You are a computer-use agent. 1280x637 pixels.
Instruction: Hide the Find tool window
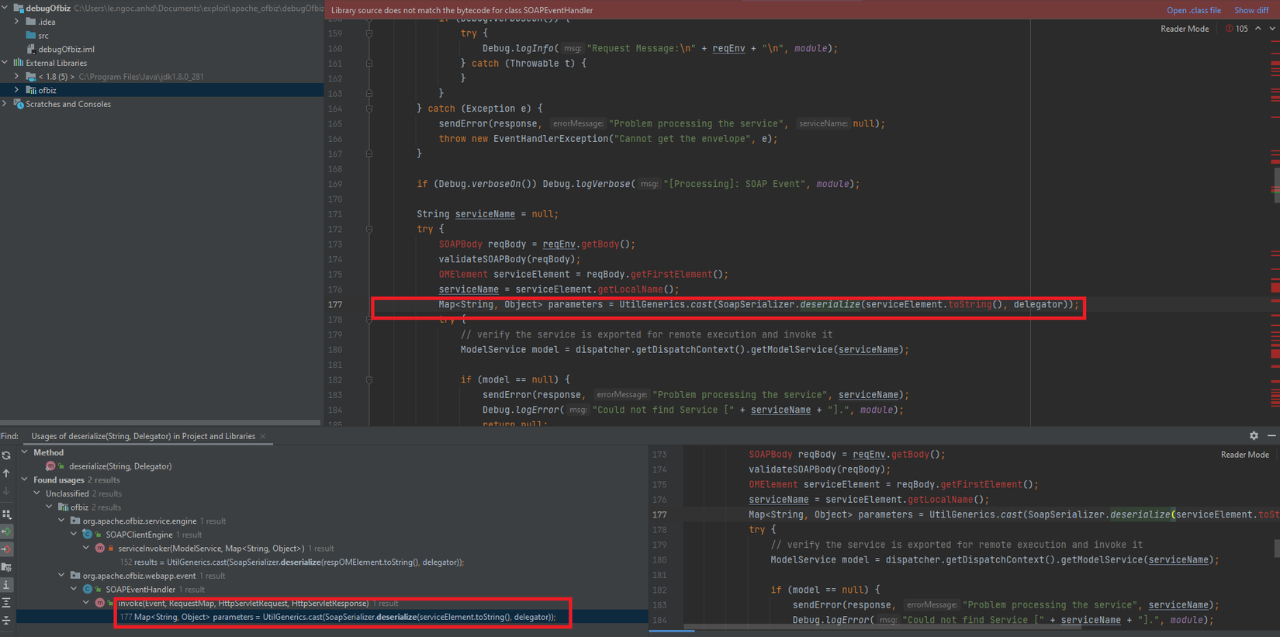[x=1271, y=436]
